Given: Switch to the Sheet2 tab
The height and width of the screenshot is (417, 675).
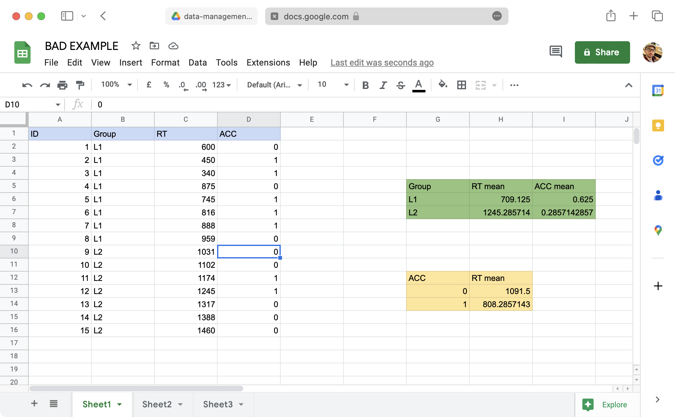Looking at the screenshot, I should 157,404.
